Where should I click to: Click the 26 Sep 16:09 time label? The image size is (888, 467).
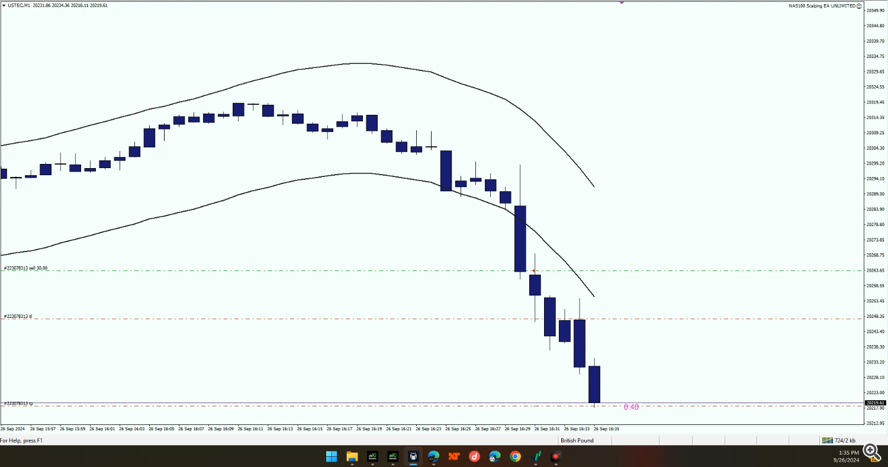coord(220,429)
